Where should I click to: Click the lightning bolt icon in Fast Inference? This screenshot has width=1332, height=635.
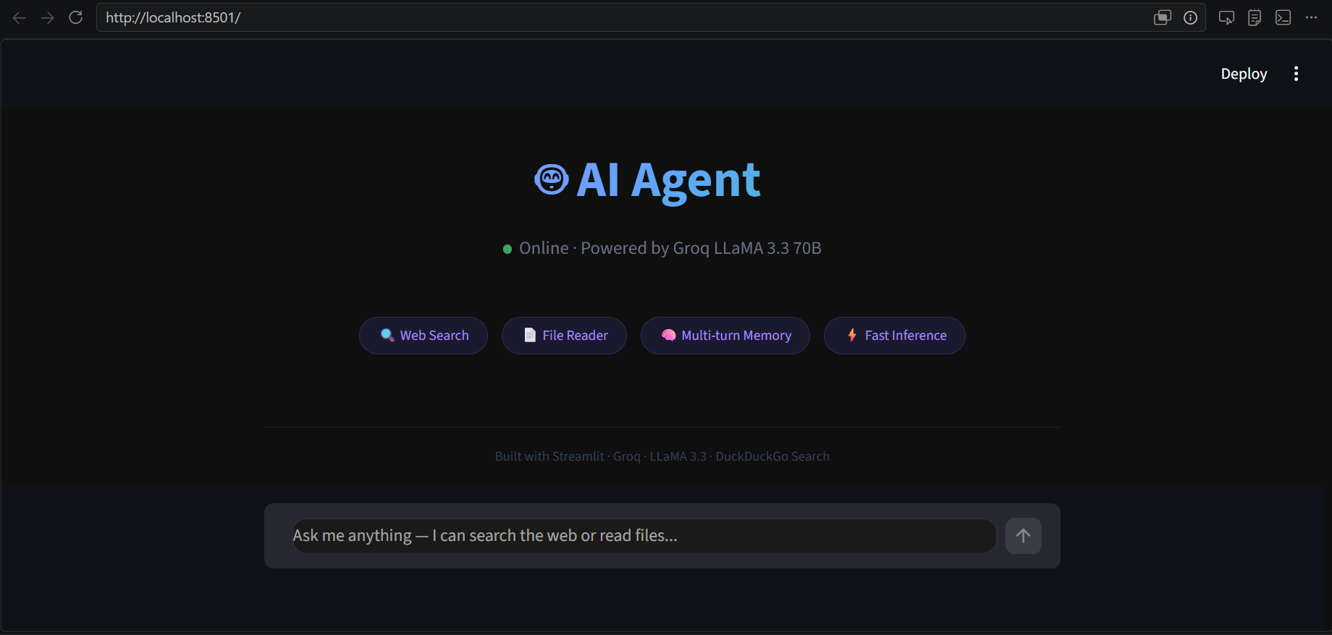(x=852, y=335)
